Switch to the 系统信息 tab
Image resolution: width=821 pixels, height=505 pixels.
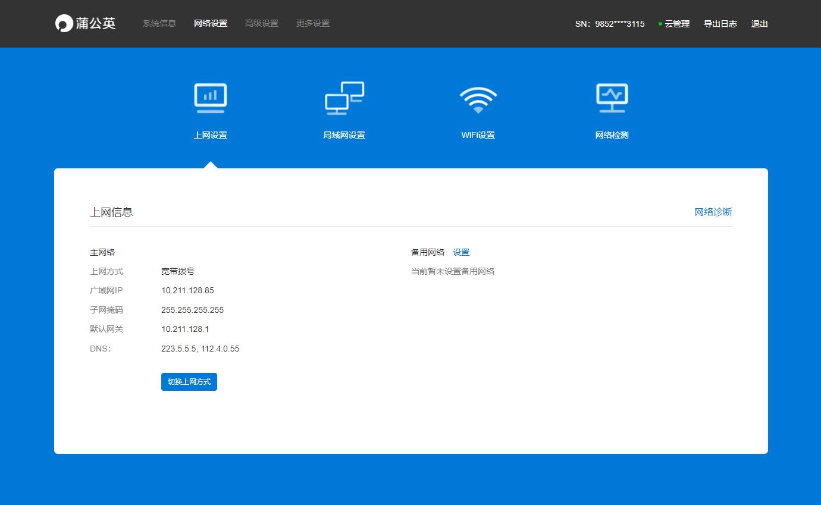tap(158, 23)
